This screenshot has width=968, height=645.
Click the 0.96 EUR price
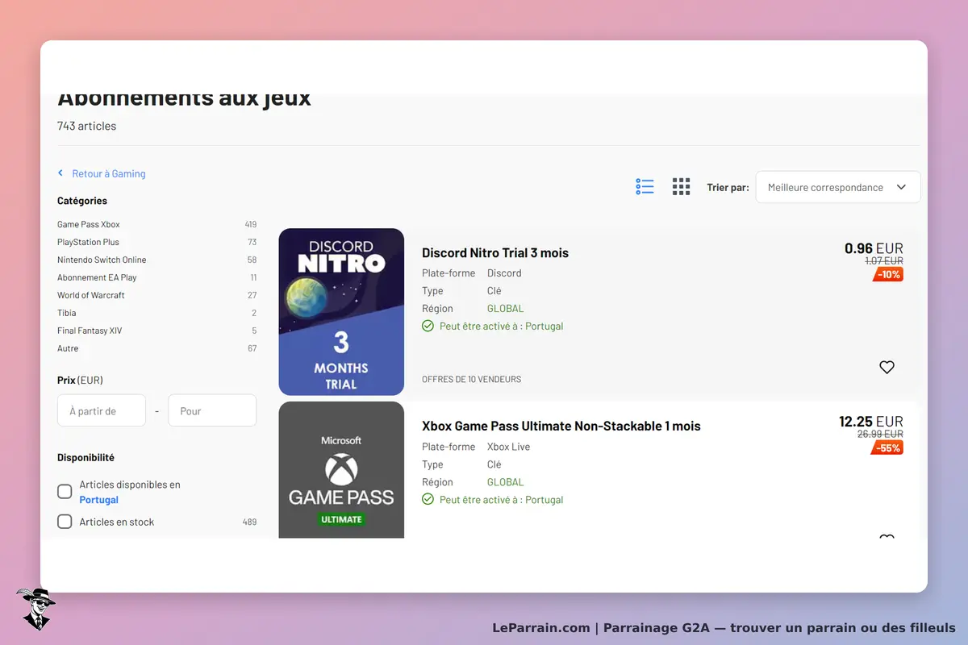pos(874,248)
